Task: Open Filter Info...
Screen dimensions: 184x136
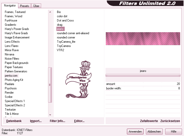Action: (57, 121)
